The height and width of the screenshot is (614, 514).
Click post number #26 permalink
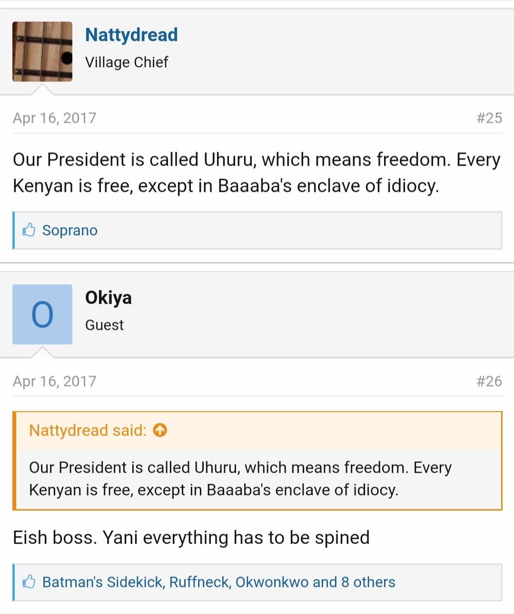[489, 381]
